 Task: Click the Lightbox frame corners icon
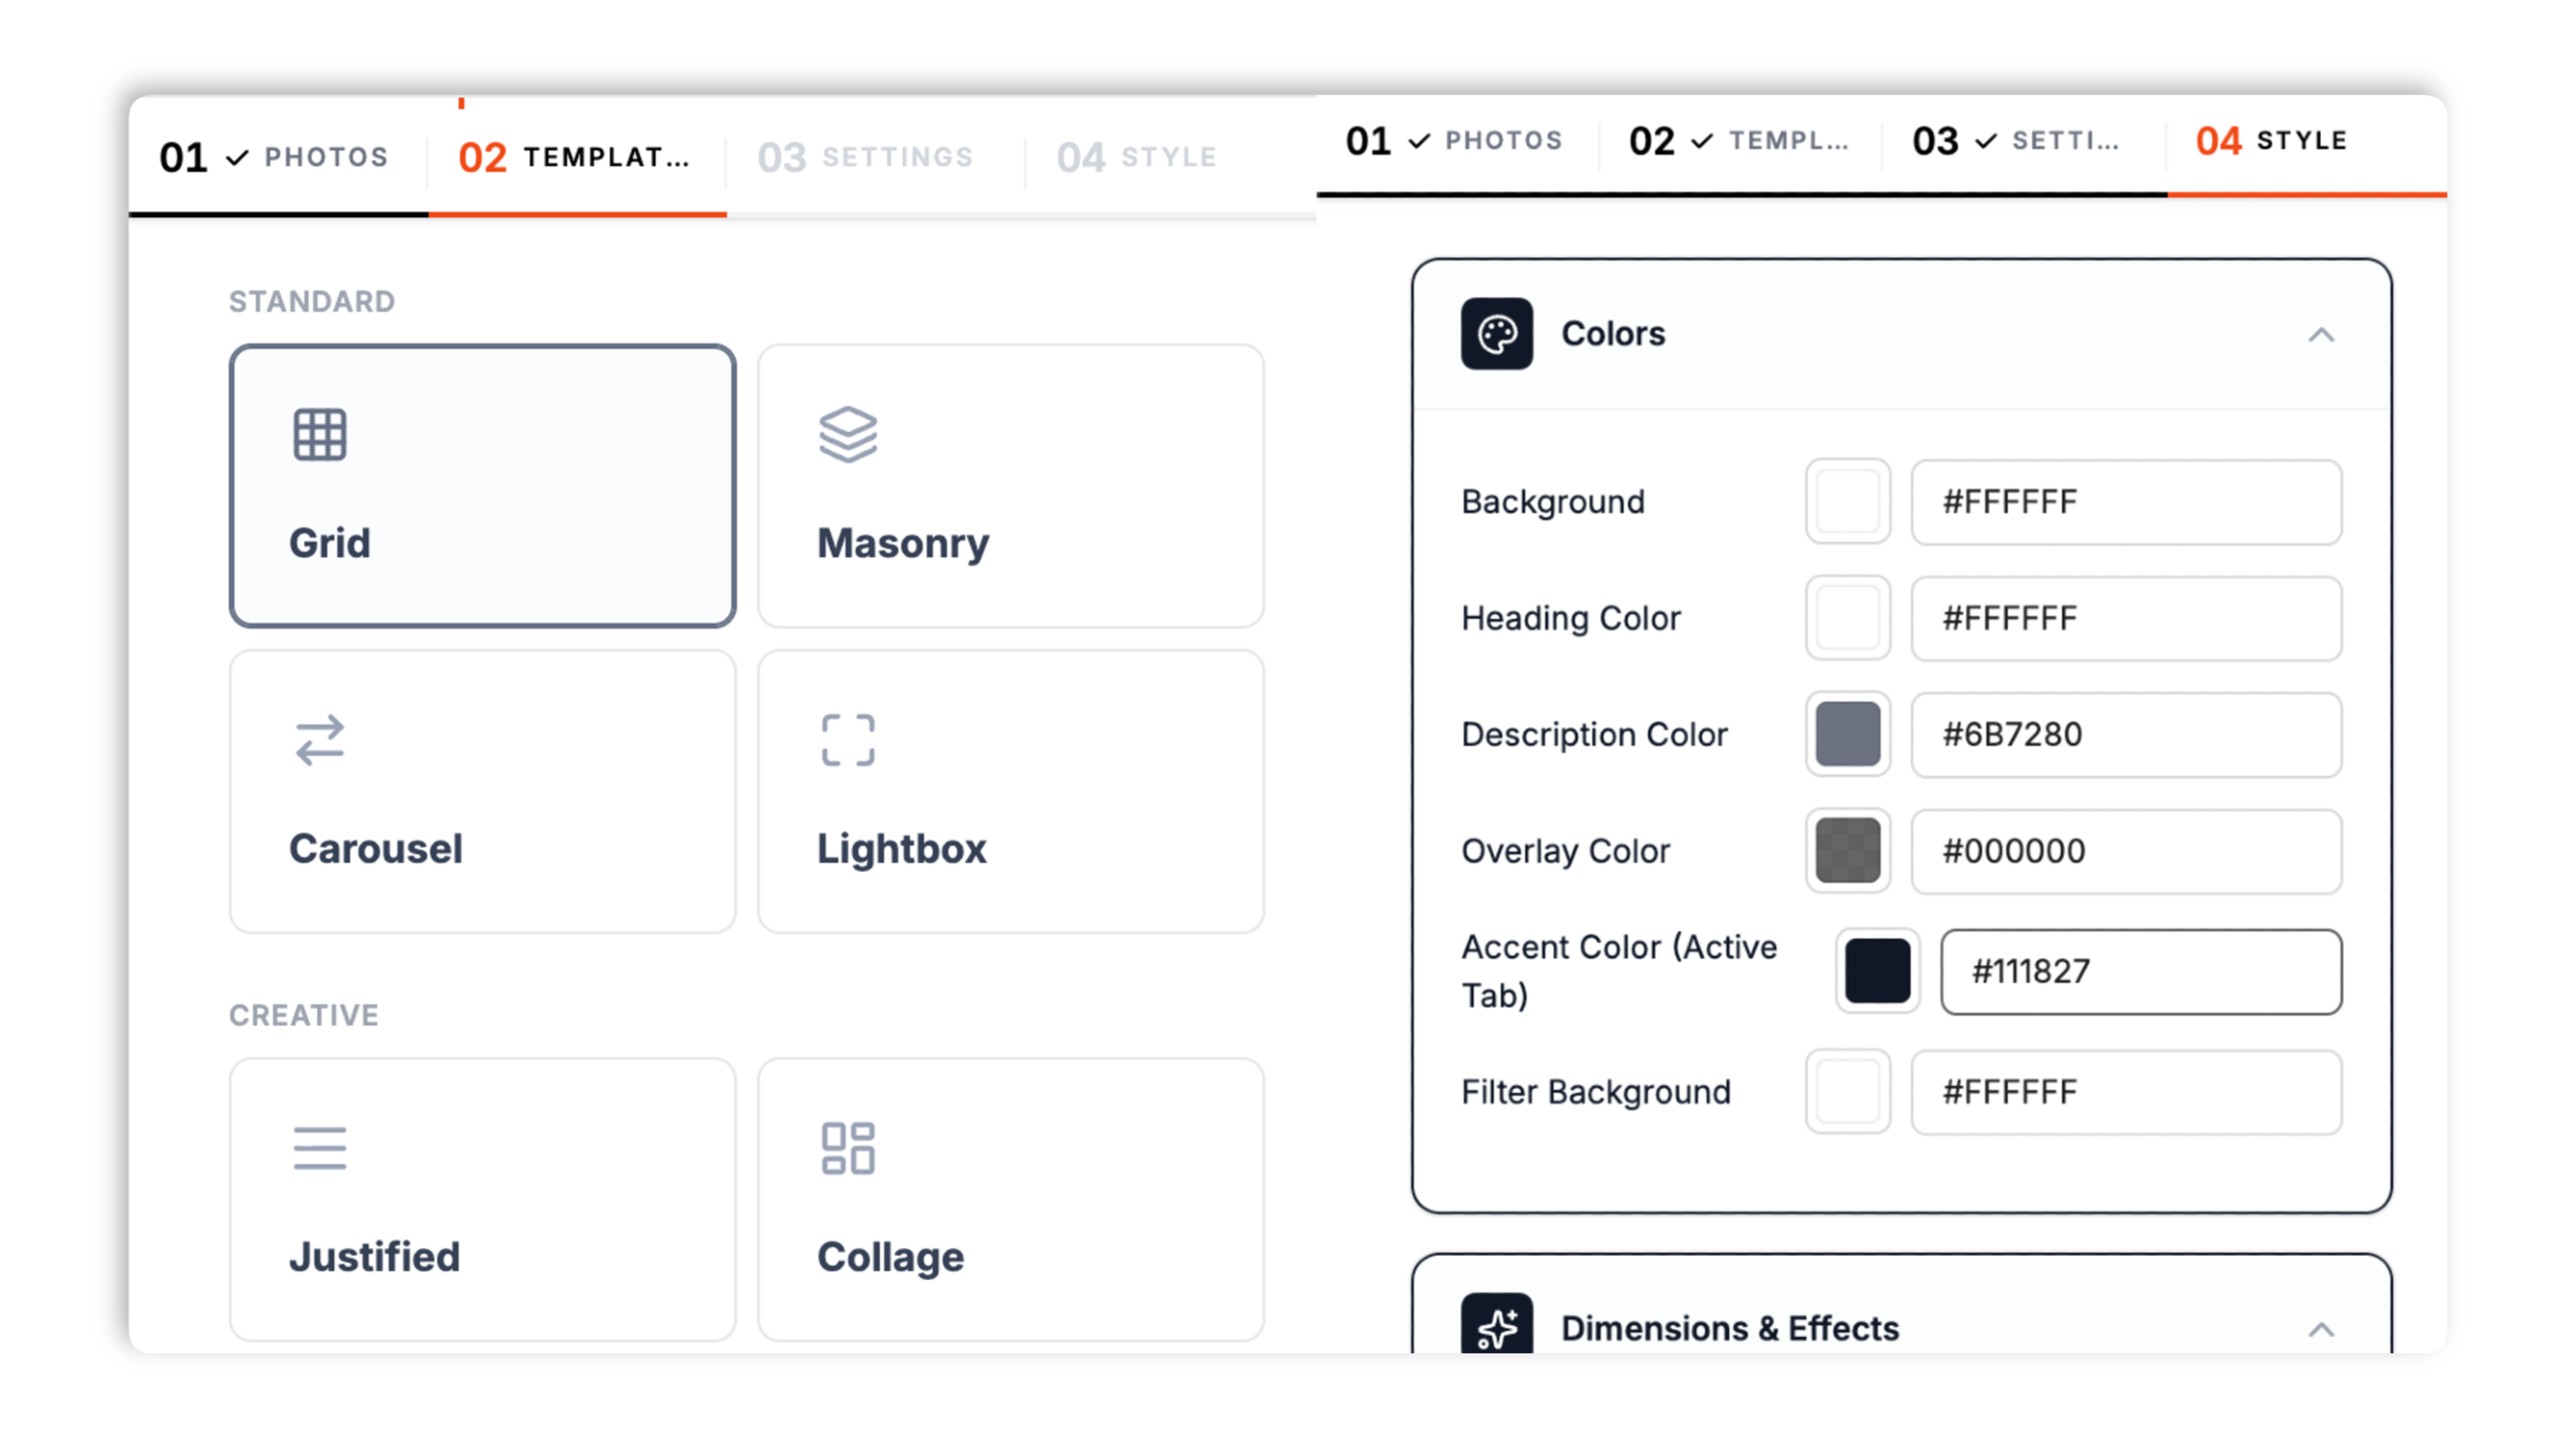coord(848,740)
